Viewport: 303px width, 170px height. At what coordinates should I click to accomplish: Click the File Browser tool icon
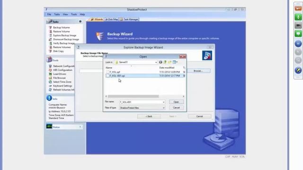(50, 78)
